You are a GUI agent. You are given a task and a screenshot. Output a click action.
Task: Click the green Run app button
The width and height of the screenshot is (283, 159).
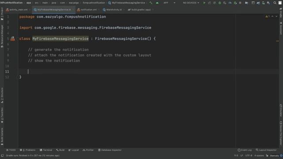[x=204, y=3]
